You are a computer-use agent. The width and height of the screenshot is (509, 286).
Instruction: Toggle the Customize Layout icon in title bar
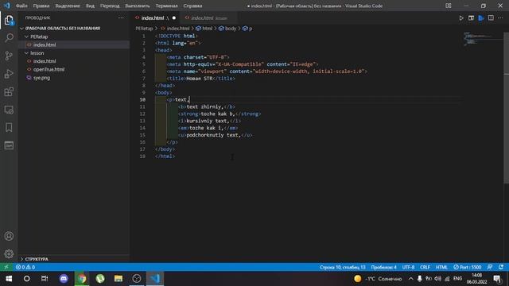coord(449,6)
